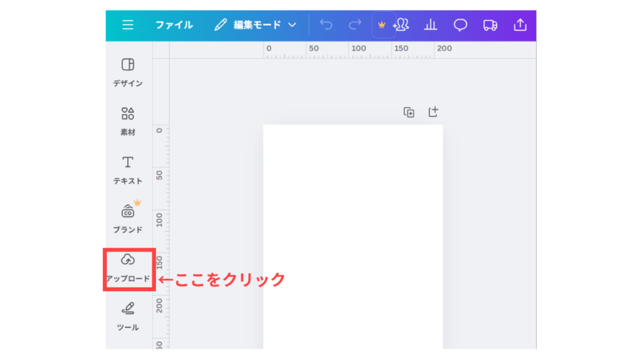This screenshot has width=642, height=361.
Task: Click アップロード in the sidebar
Action: (128, 268)
